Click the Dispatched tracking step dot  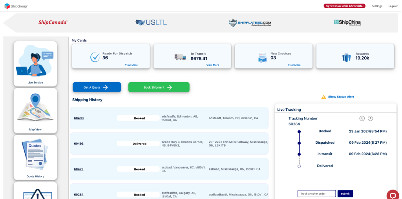coord(299,143)
